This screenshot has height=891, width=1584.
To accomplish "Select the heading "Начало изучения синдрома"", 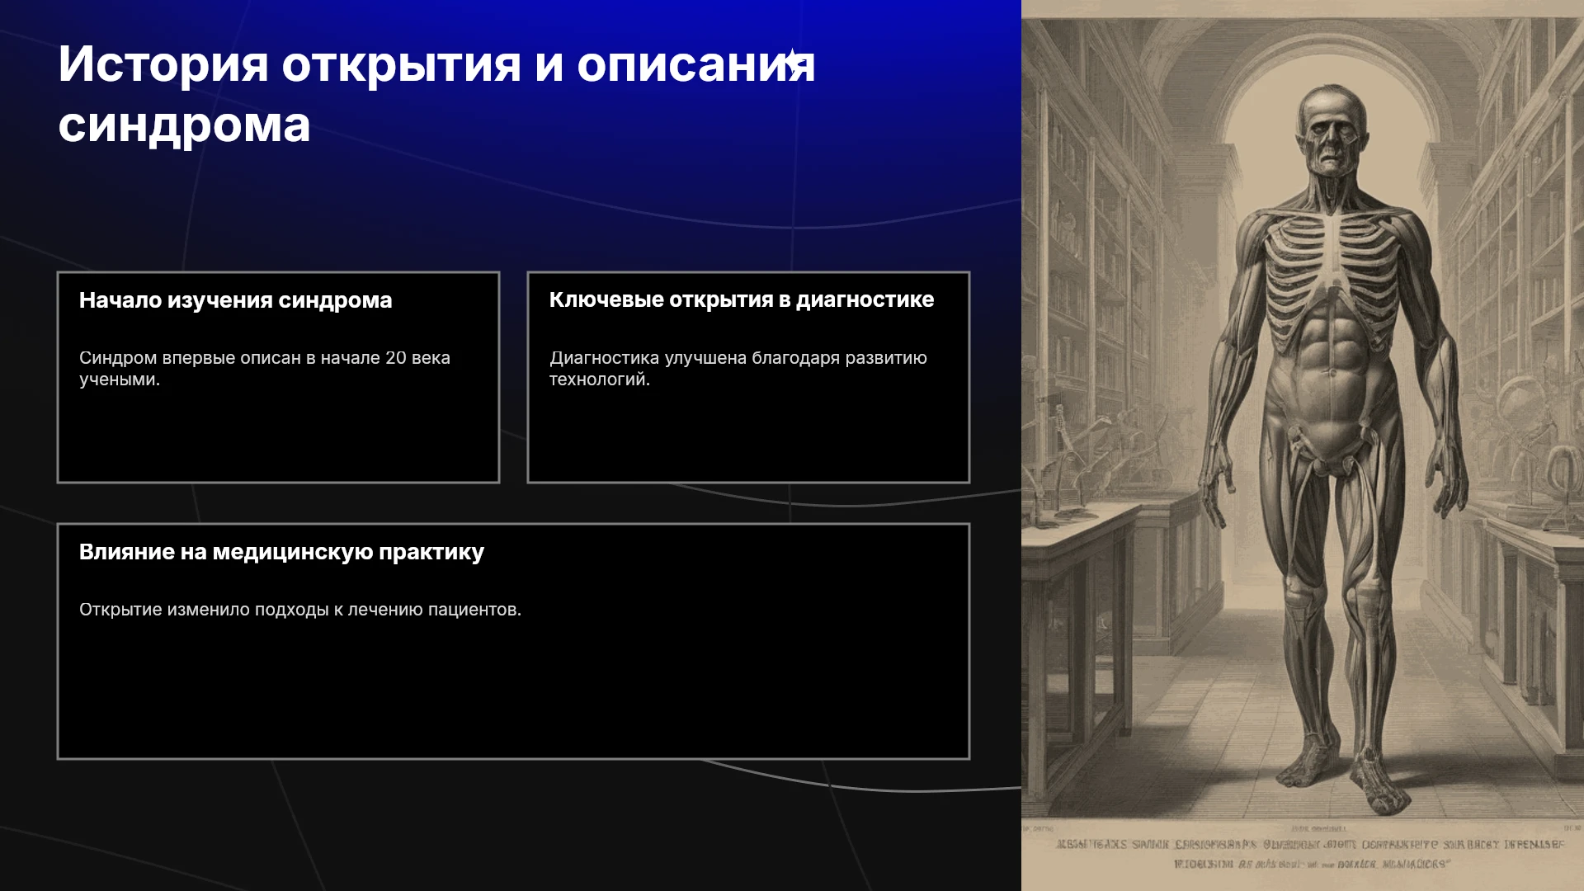I will click(235, 300).
